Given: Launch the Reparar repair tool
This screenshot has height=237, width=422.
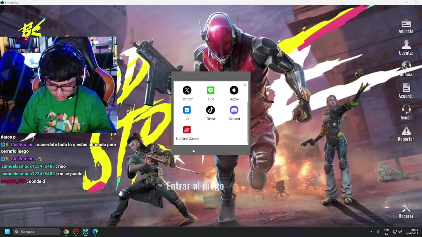Looking at the screenshot, I should (x=406, y=208).
